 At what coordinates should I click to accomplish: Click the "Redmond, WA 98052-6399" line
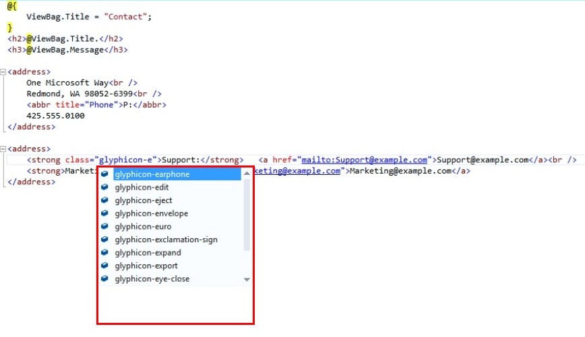click(x=80, y=94)
